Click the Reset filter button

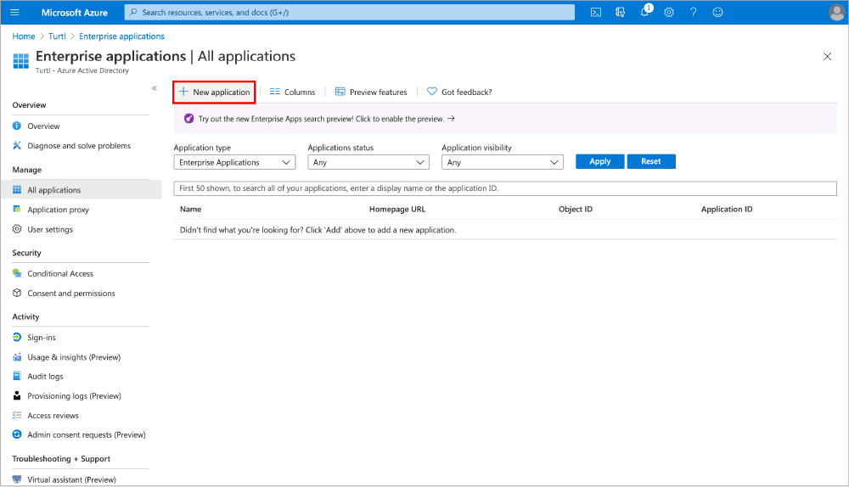pos(651,161)
